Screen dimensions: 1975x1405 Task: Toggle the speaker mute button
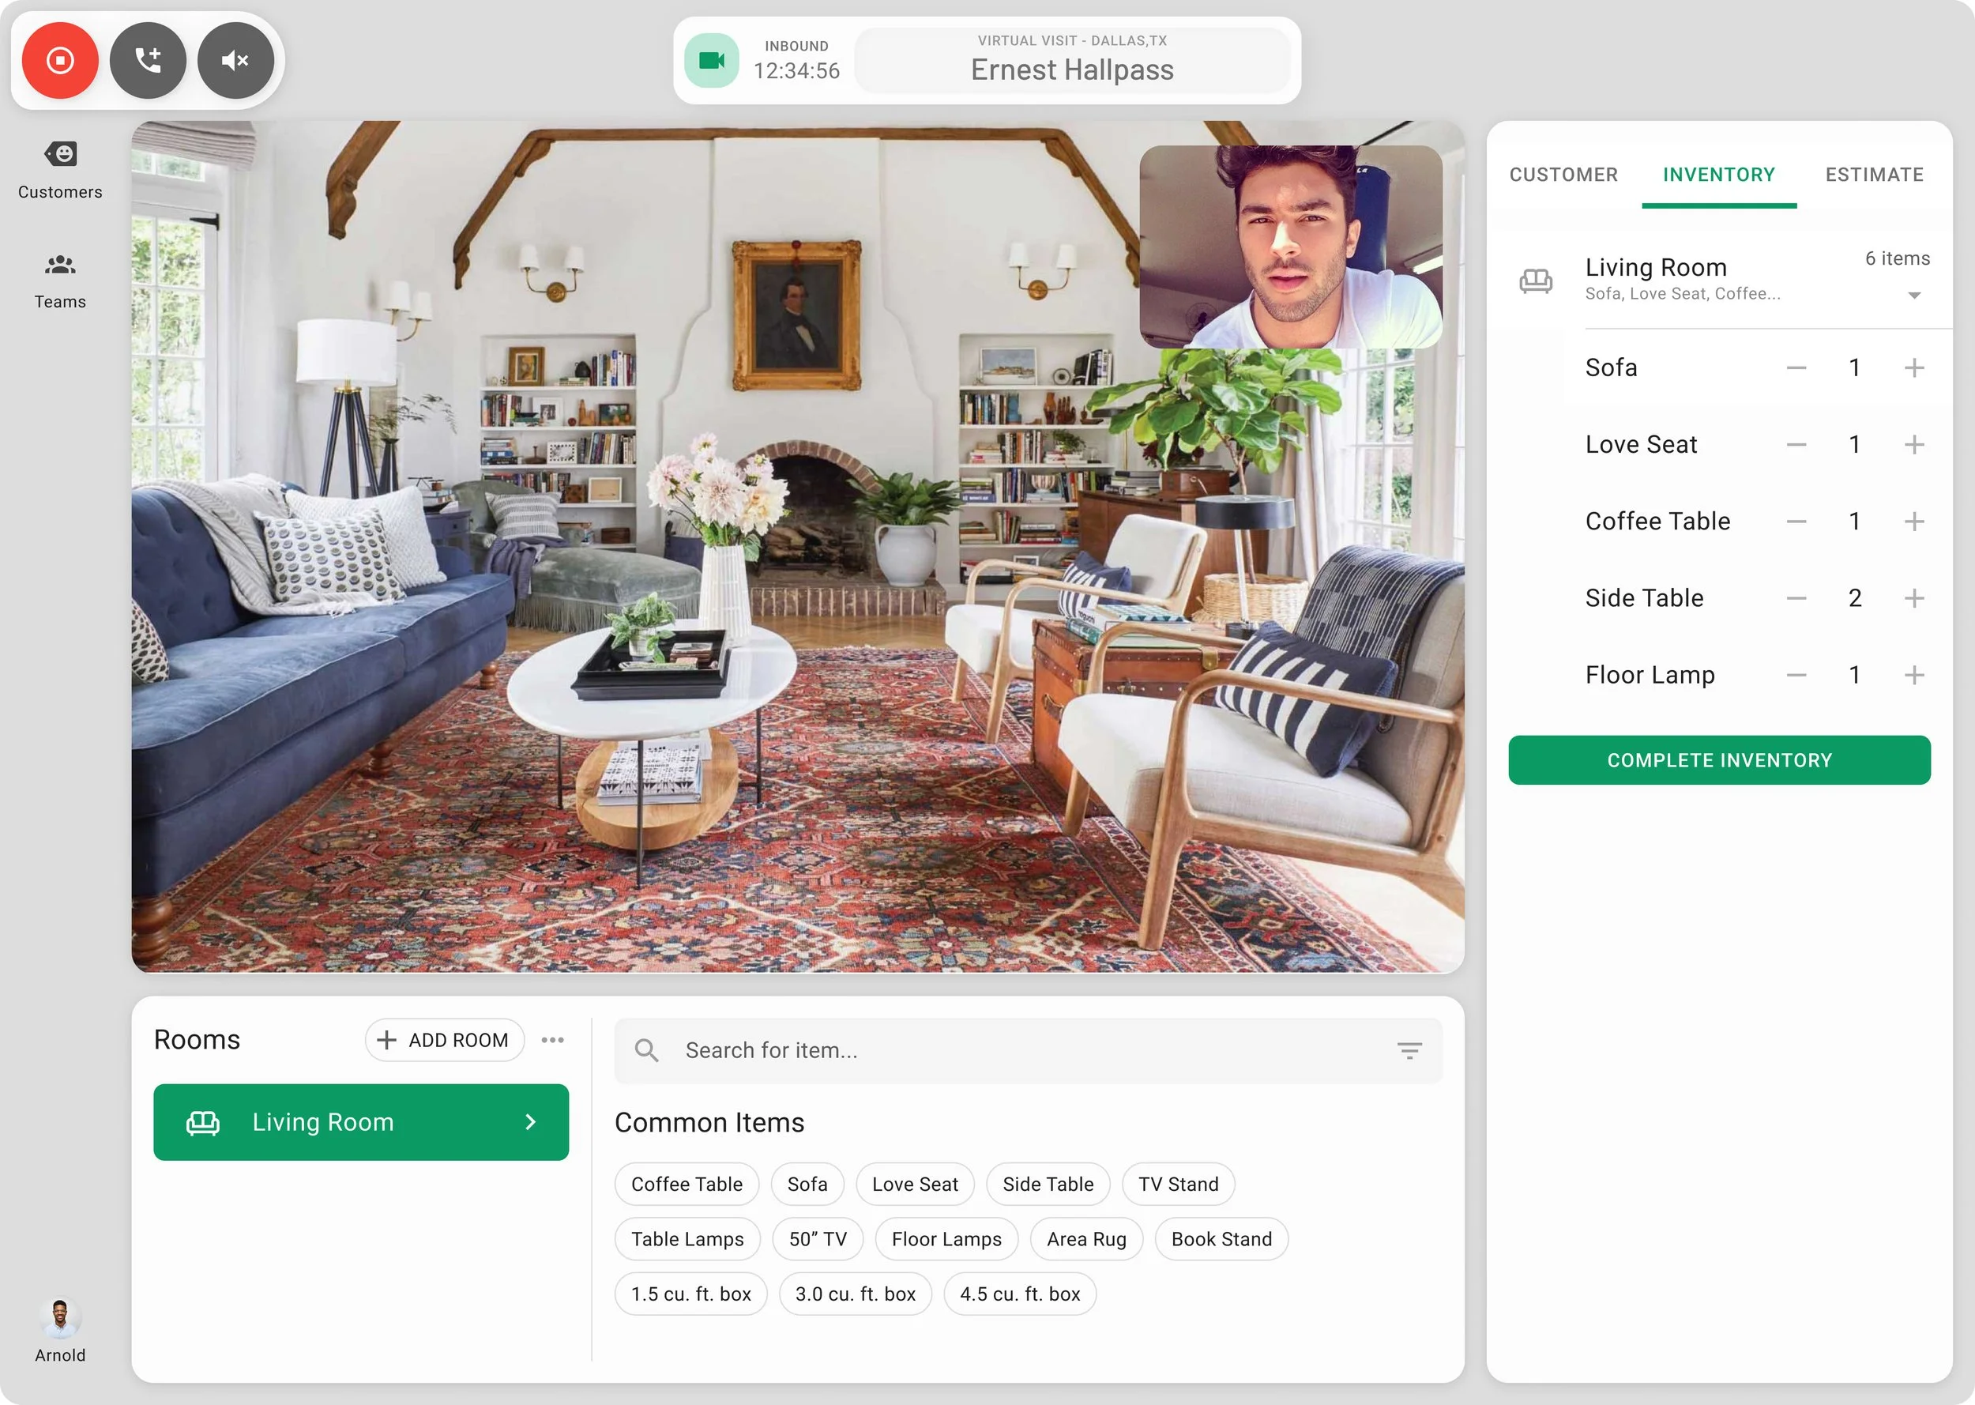(x=235, y=61)
